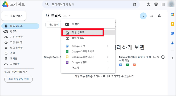
Task: Open 최근 문서함 in the sidebar
Action: point(20,42)
